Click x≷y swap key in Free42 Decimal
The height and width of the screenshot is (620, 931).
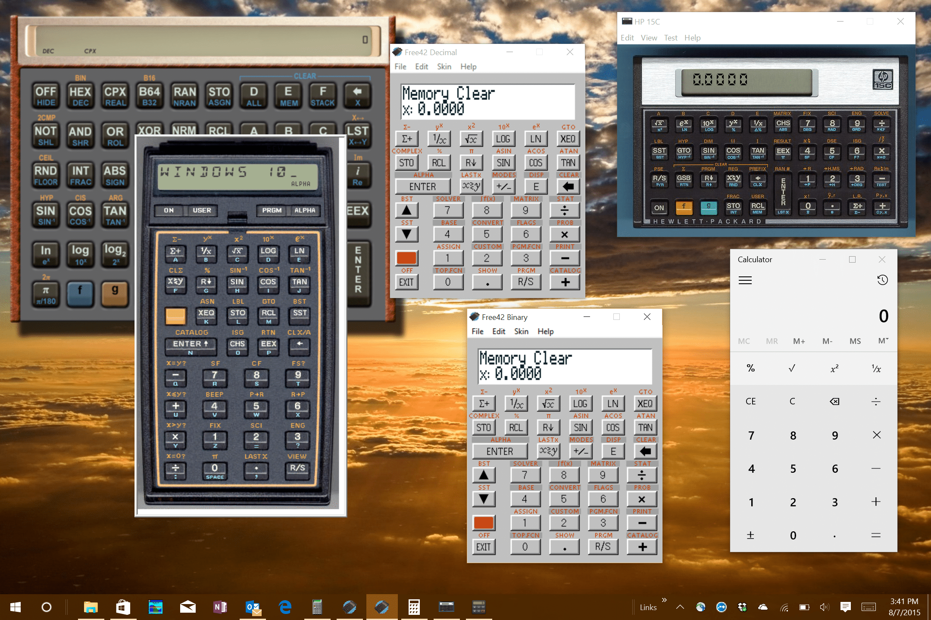pos(471,186)
